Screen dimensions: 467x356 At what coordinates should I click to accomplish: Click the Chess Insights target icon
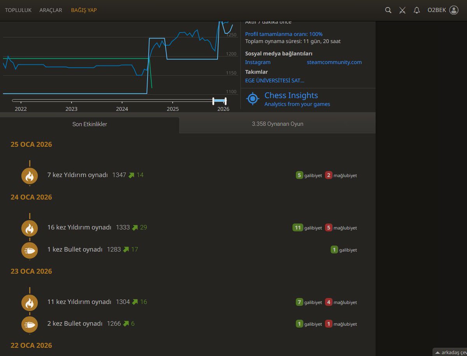(x=253, y=99)
